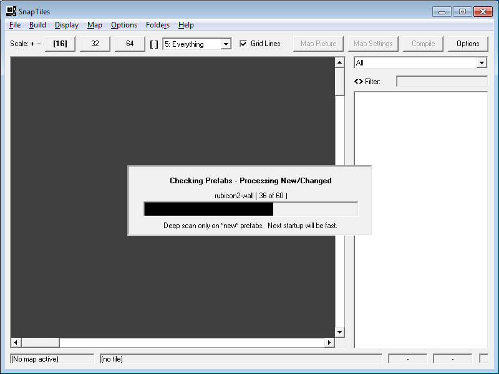Image resolution: width=499 pixels, height=374 pixels.
Task: Expand the 'All' category dropdown
Action: [481, 63]
